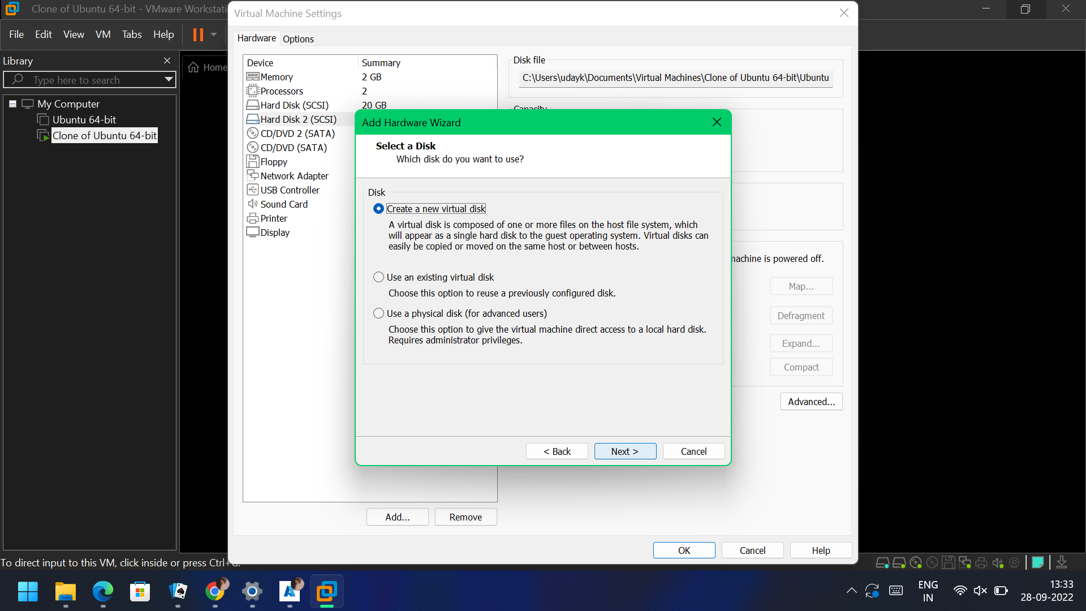Click the USB Controller device icon
1086x611 pixels.
(x=252, y=190)
